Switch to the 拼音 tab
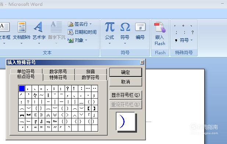The height and width of the screenshot is (144, 227). tap(91, 71)
